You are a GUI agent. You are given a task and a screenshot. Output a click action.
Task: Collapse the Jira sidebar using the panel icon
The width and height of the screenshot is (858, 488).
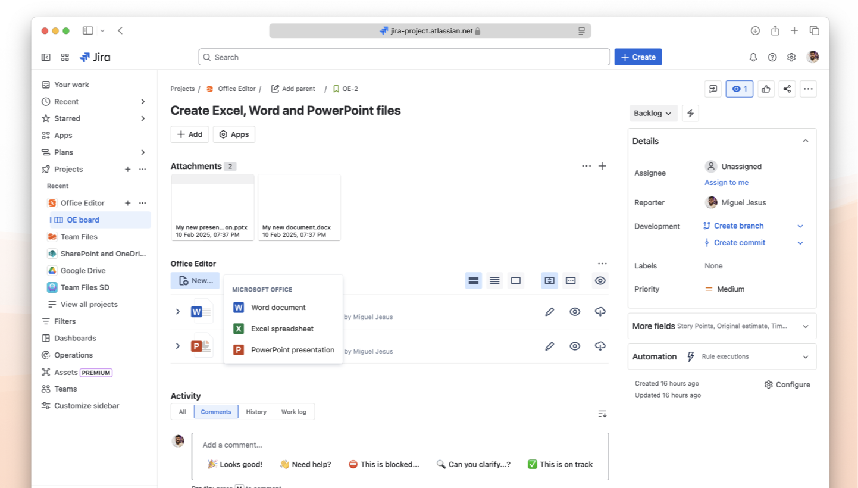46,57
